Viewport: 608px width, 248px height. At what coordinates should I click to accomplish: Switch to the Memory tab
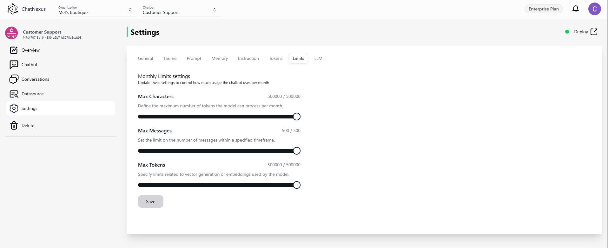pos(220,58)
